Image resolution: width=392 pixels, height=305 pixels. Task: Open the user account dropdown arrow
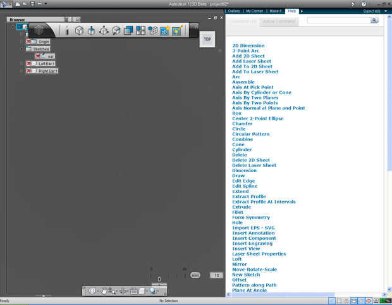pos(386,11)
